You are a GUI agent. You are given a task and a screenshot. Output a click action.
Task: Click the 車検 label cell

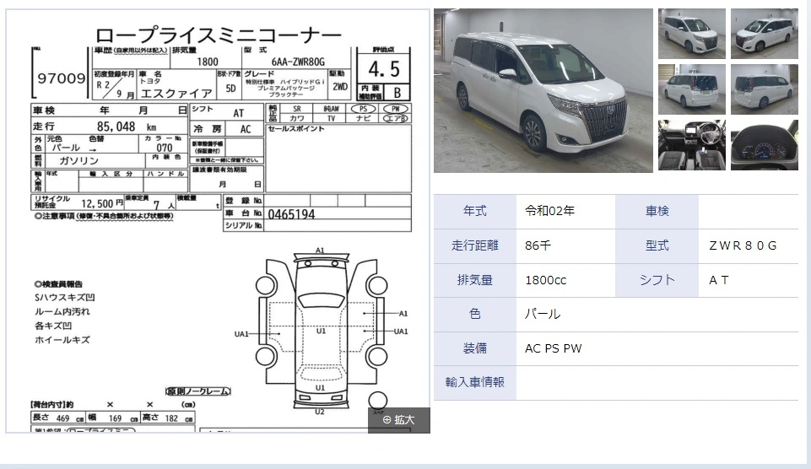[657, 212]
